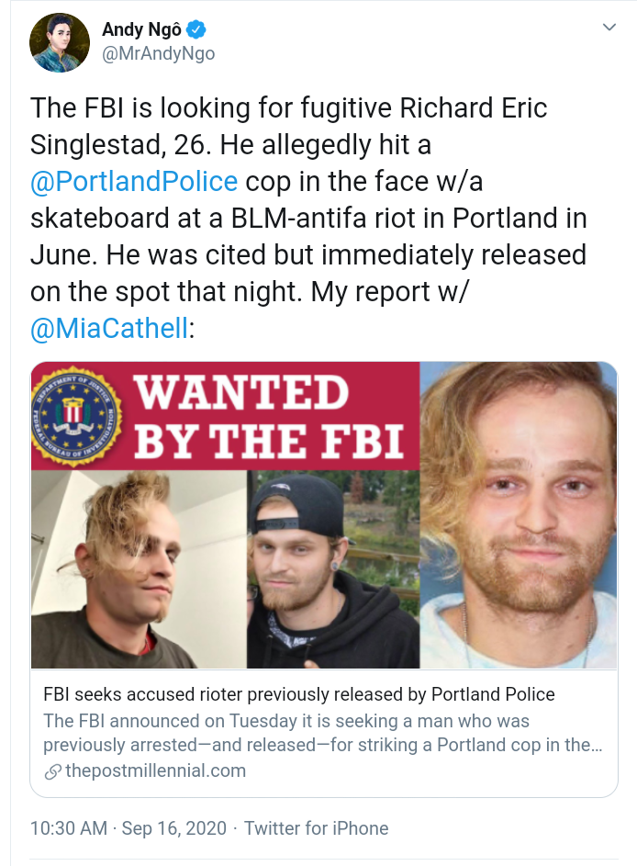Viewport: 637px width, 866px height.
Task: Click the WANTED BY THE FBI banner
Action: 269,418
